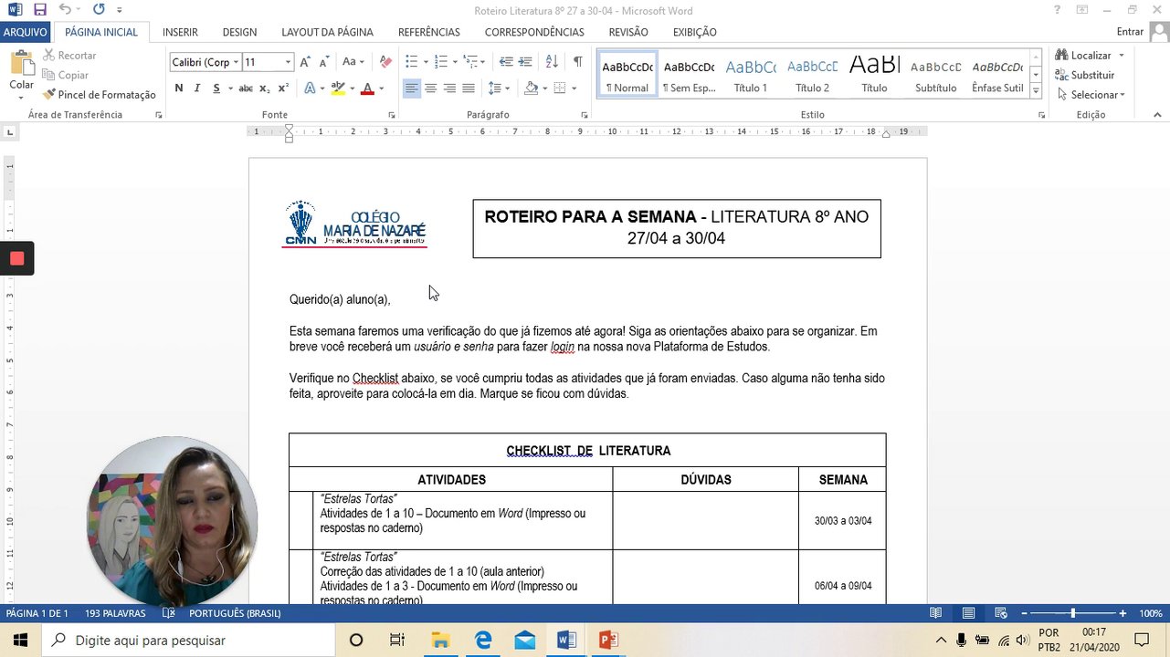Image resolution: width=1170 pixels, height=657 pixels.
Task: Click Entrar to sign in
Action: coord(1130,32)
